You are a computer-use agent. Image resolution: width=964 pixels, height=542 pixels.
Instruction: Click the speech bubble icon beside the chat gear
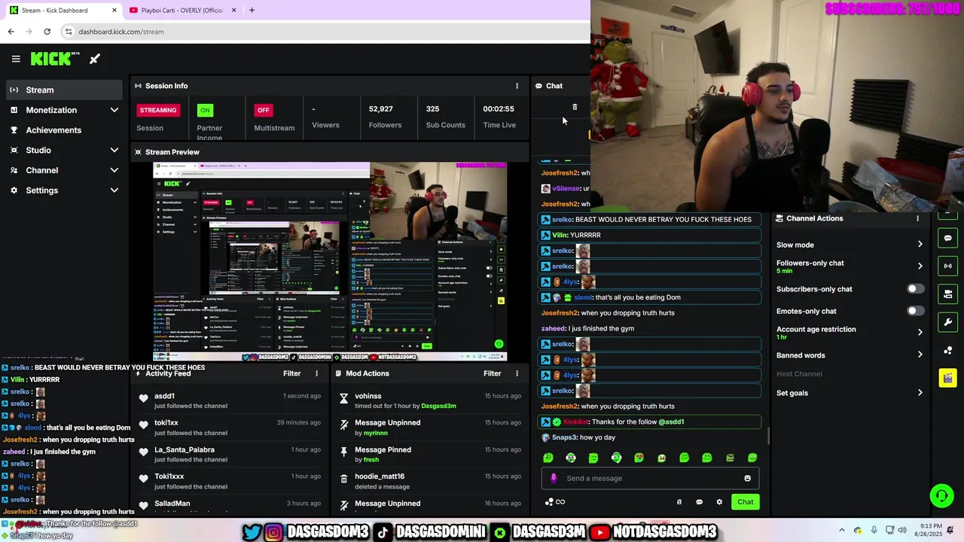699,502
